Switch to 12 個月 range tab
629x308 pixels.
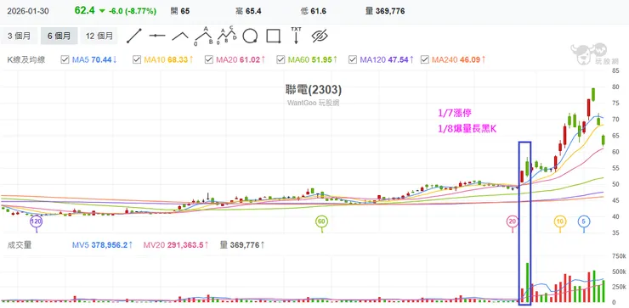pos(99,36)
